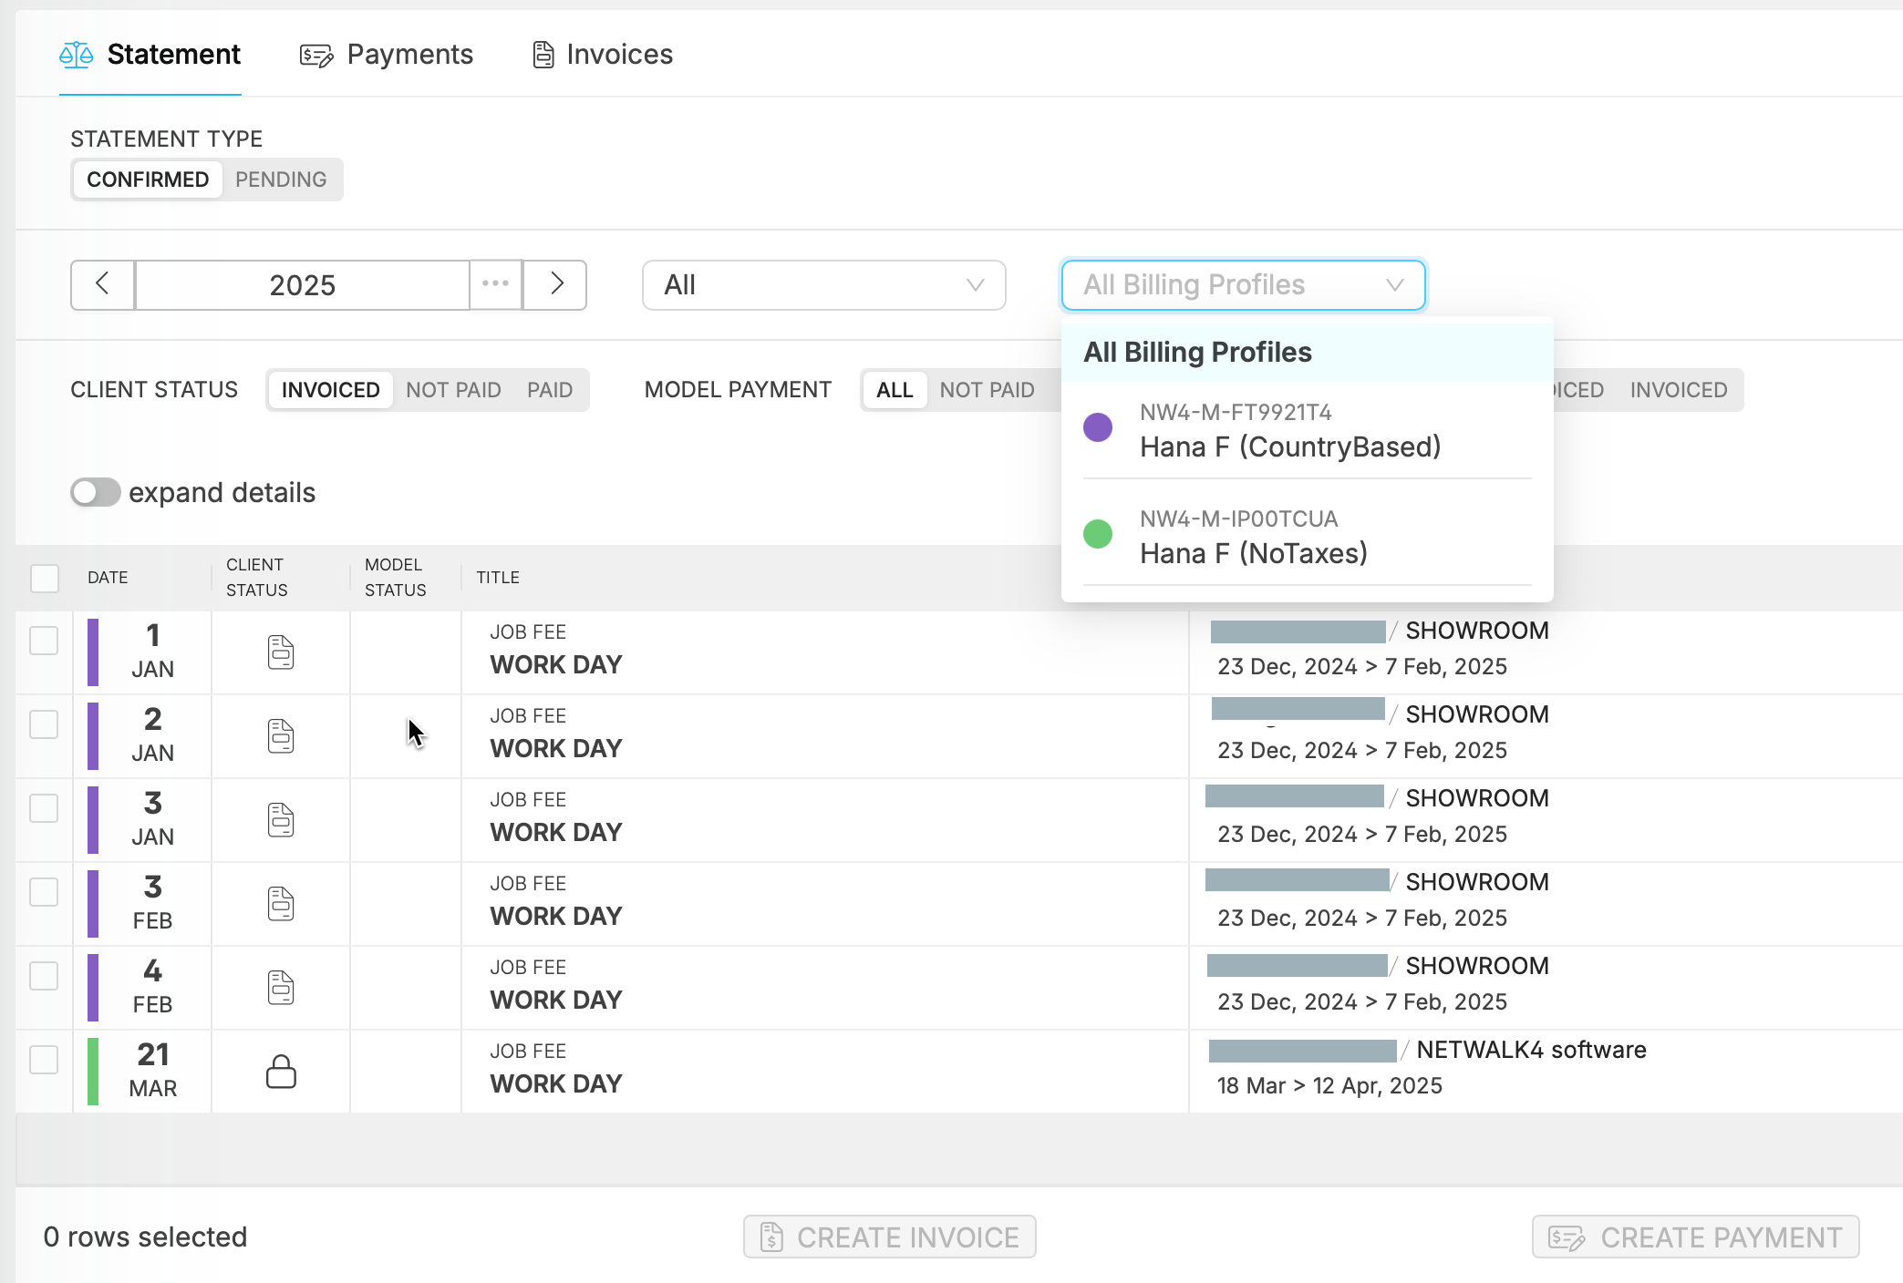Click the Payments money icon

[x=315, y=55]
